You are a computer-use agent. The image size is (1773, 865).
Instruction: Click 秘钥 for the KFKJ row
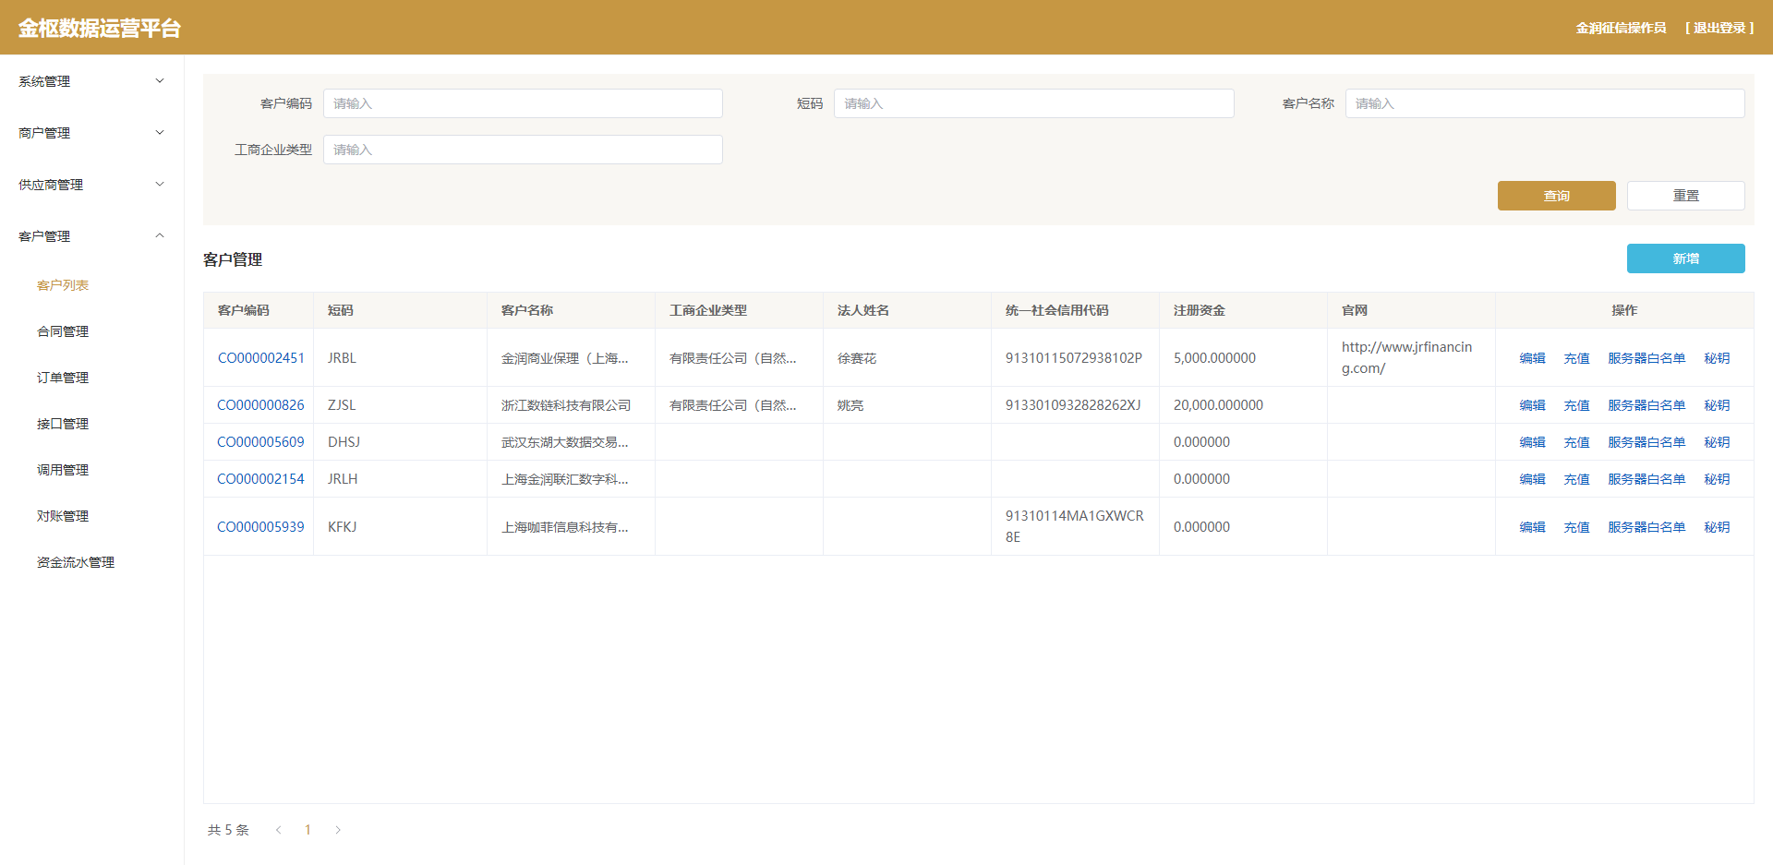[1718, 527]
